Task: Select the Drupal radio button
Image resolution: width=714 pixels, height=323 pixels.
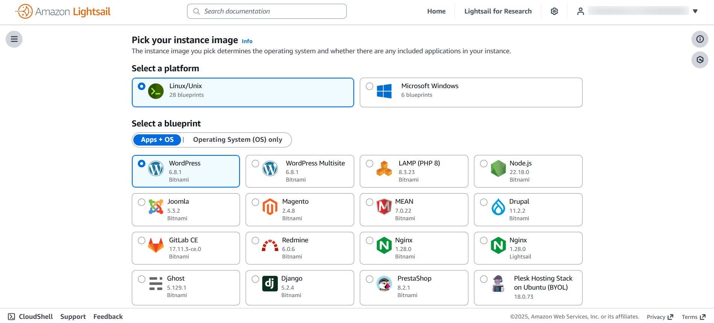Action: coord(484,202)
